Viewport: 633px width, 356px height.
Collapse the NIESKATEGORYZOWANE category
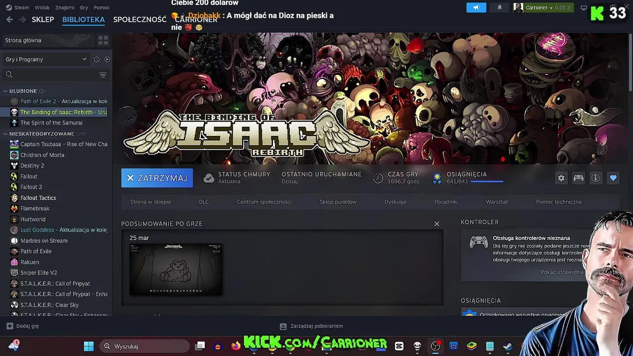5,134
